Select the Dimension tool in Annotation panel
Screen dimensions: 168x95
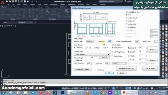pos(54,12)
